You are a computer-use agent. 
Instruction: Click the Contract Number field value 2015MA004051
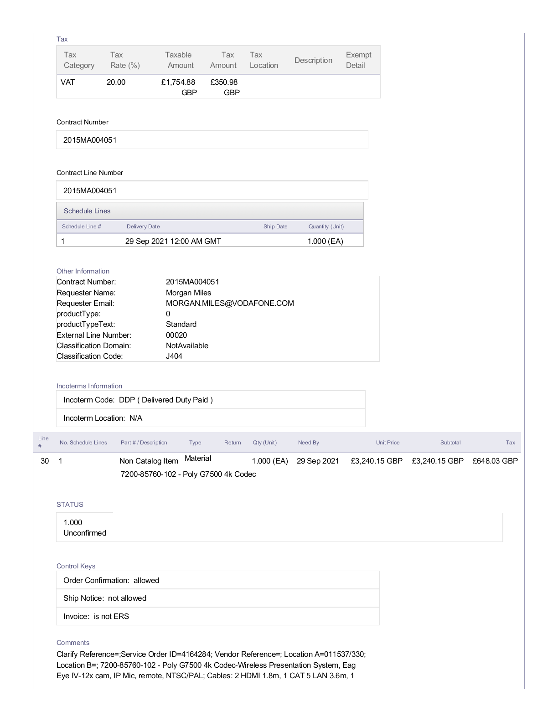(x=90, y=140)
